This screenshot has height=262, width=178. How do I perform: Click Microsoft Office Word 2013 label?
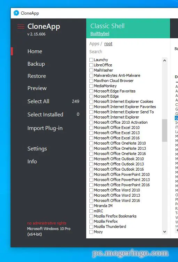[x=117, y=195]
